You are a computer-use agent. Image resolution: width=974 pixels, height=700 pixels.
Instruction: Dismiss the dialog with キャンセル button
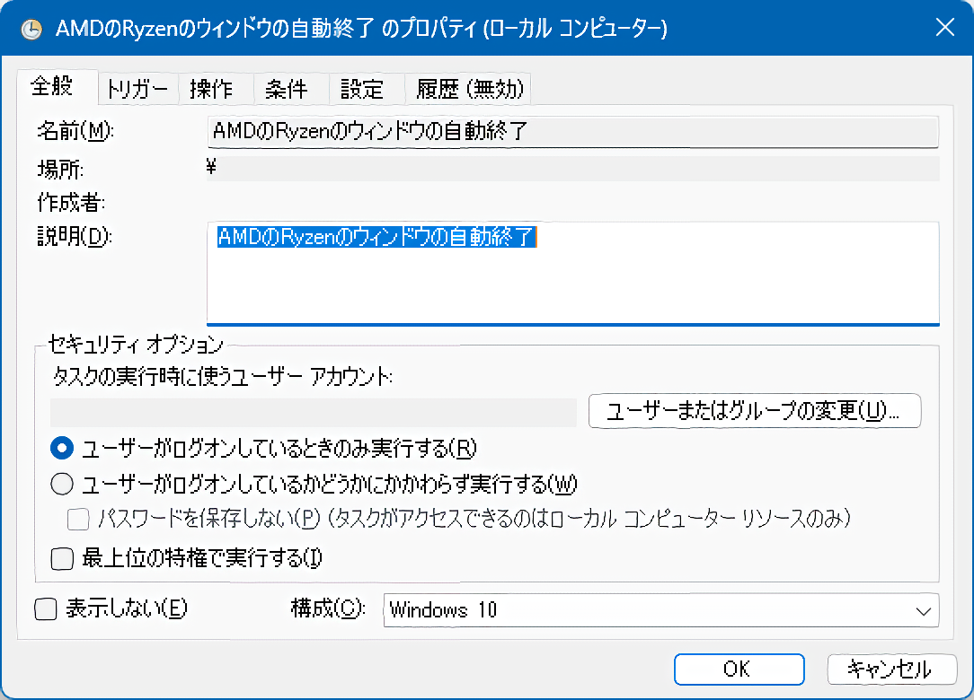point(892,669)
